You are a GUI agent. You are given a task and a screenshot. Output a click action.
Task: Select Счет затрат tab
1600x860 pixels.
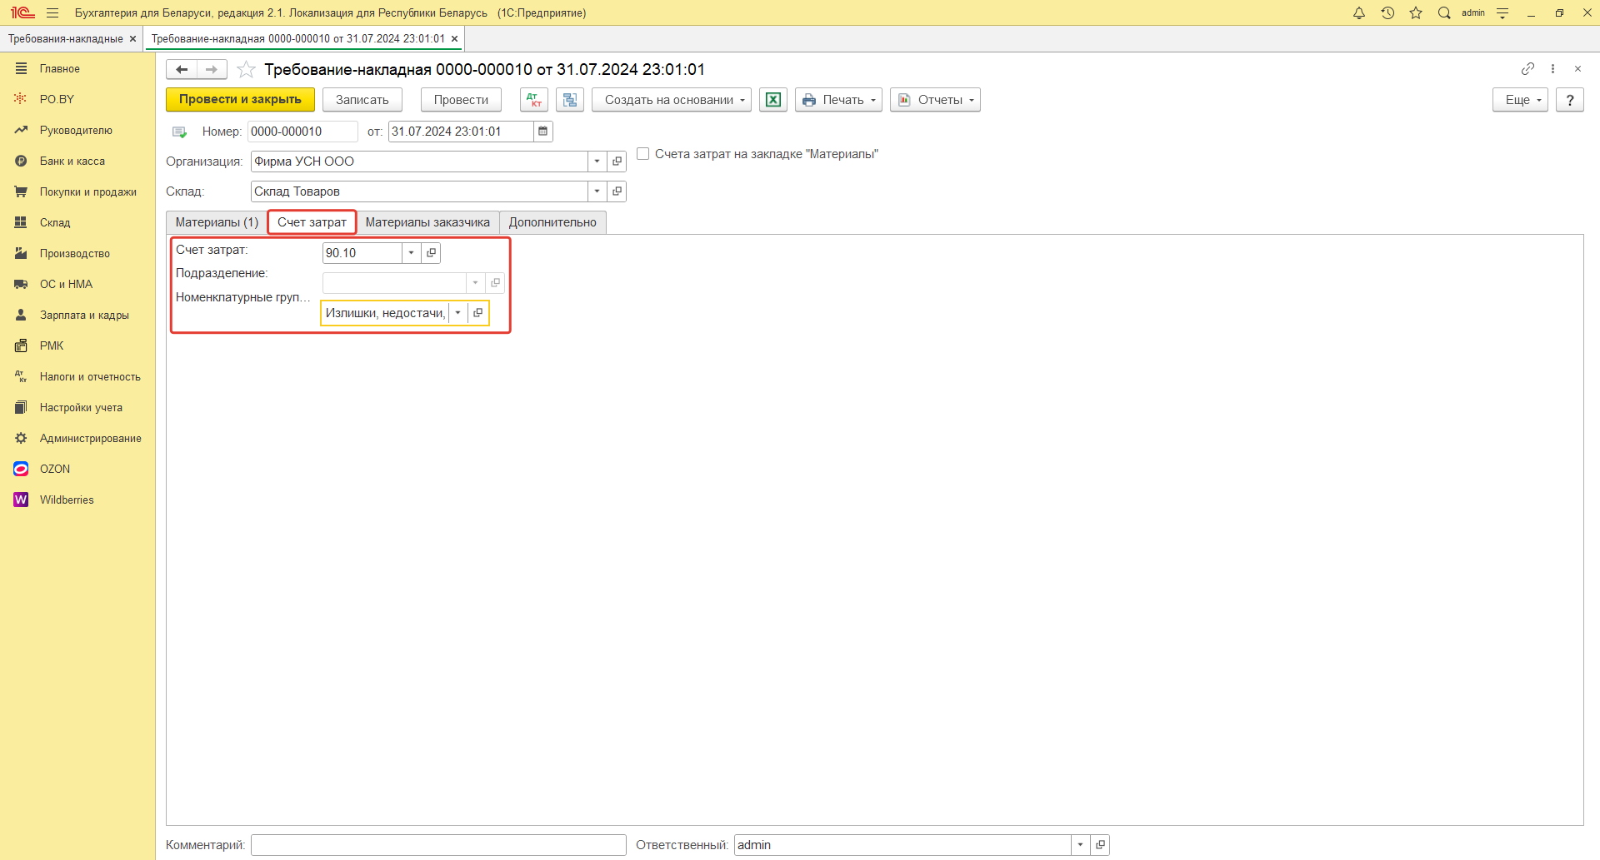click(x=312, y=222)
